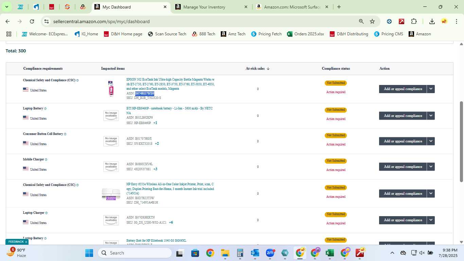Viewport: 464px width, 261px height.
Task: Open the IG_Home bookmark
Action: pos(86,34)
